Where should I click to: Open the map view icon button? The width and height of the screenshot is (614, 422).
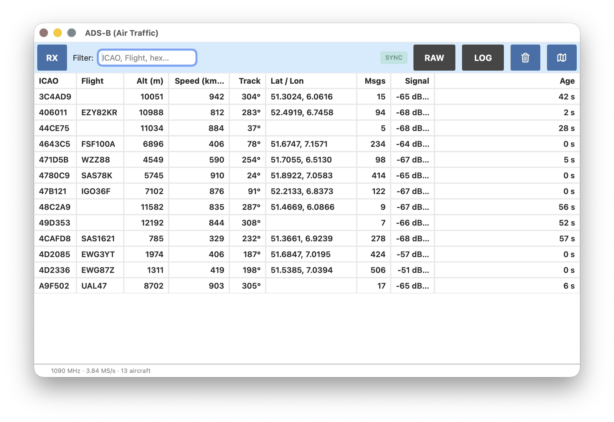coord(561,58)
